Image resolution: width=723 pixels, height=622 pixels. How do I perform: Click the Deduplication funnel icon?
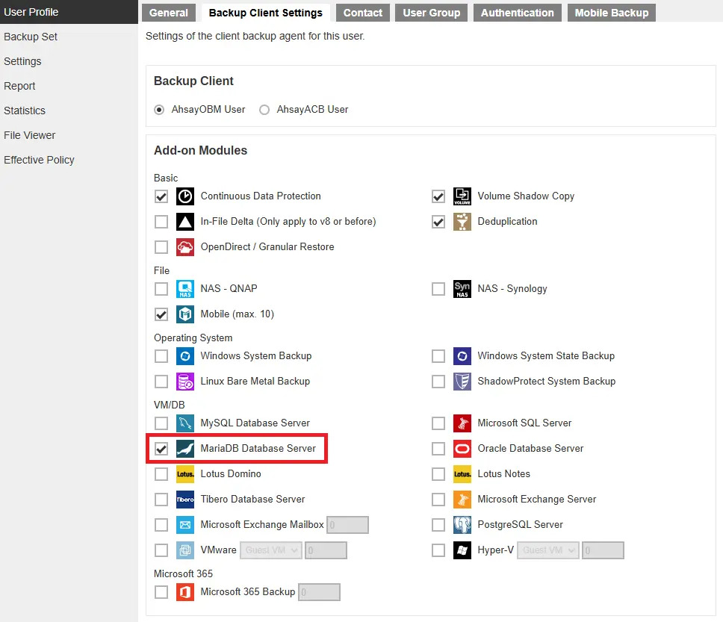(462, 222)
